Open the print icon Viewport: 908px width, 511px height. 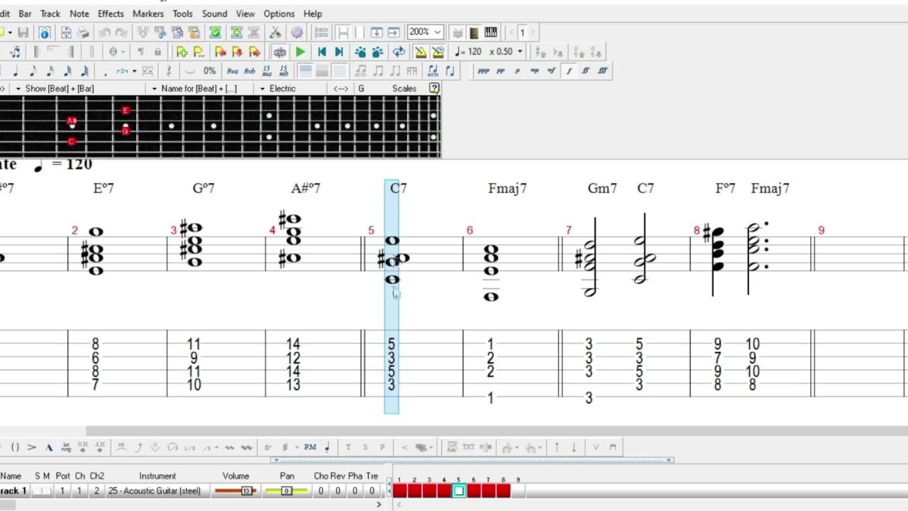[x=83, y=33]
